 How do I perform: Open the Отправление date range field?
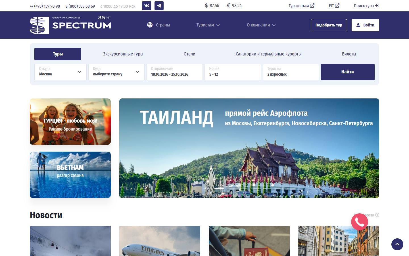coord(174,72)
